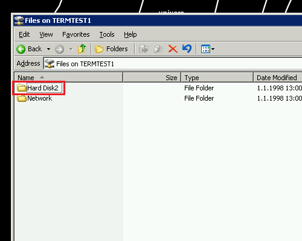The width and height of the screenshot is (302, 241).
Task: Select the Network folder name
Action: [x=40, y=98]
